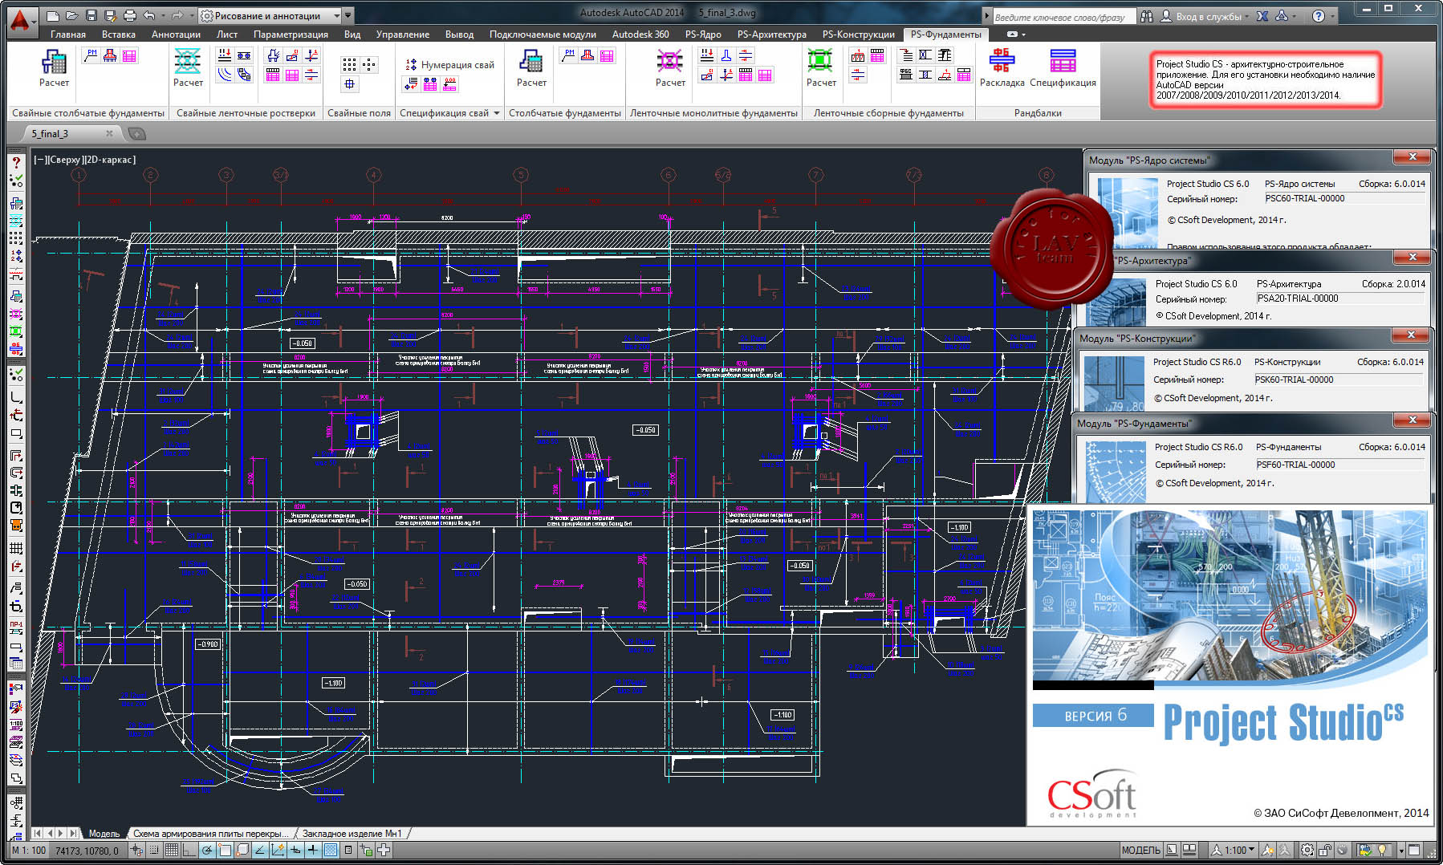This screenshot has width=1443, height=865.
Task: Click the Help question mark icon in title bar
Action: (x=1319, y=16)
